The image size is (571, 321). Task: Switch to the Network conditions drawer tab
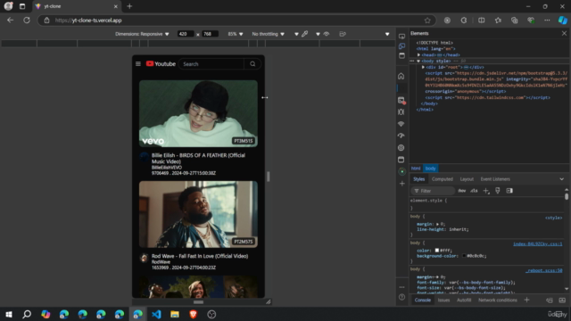(x=498, y=300)
